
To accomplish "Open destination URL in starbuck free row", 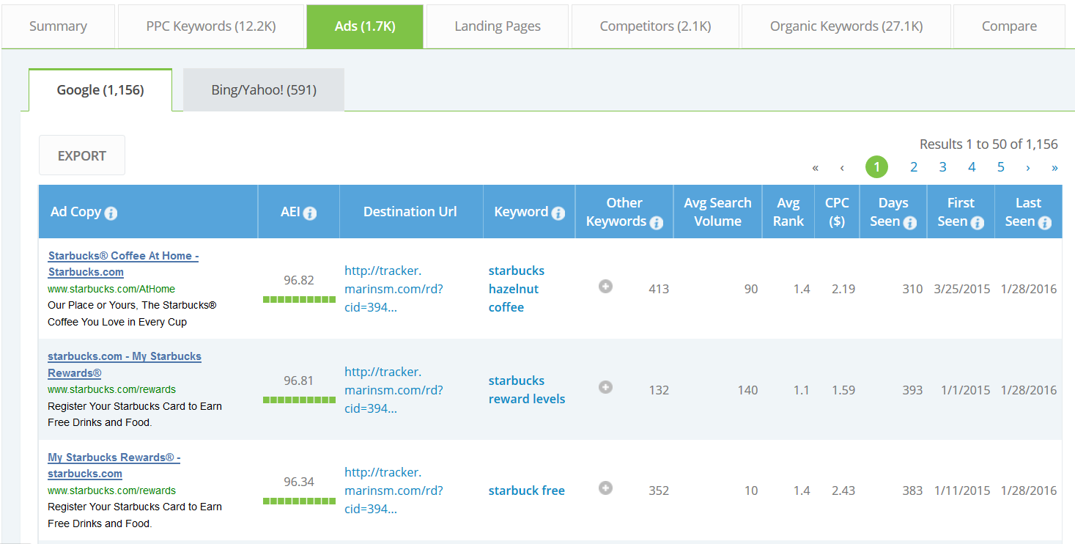I will click(x=394, y=490).
